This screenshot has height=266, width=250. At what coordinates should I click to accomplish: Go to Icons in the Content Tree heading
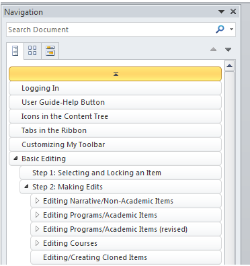coord(115,116)
